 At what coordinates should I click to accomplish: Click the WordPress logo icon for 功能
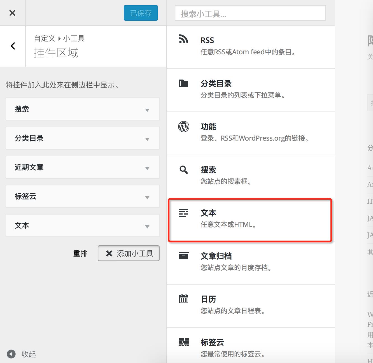[x=184, y=127]
